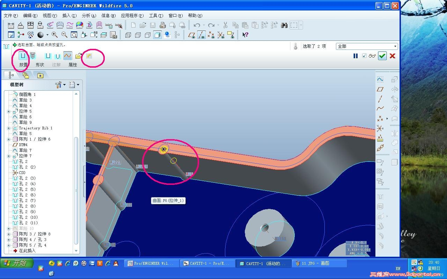Image resolution: width=447 pixels, height=279 pixels.
Task: Expand the Trajectory Rib 1 tree node
Action: 8,128
